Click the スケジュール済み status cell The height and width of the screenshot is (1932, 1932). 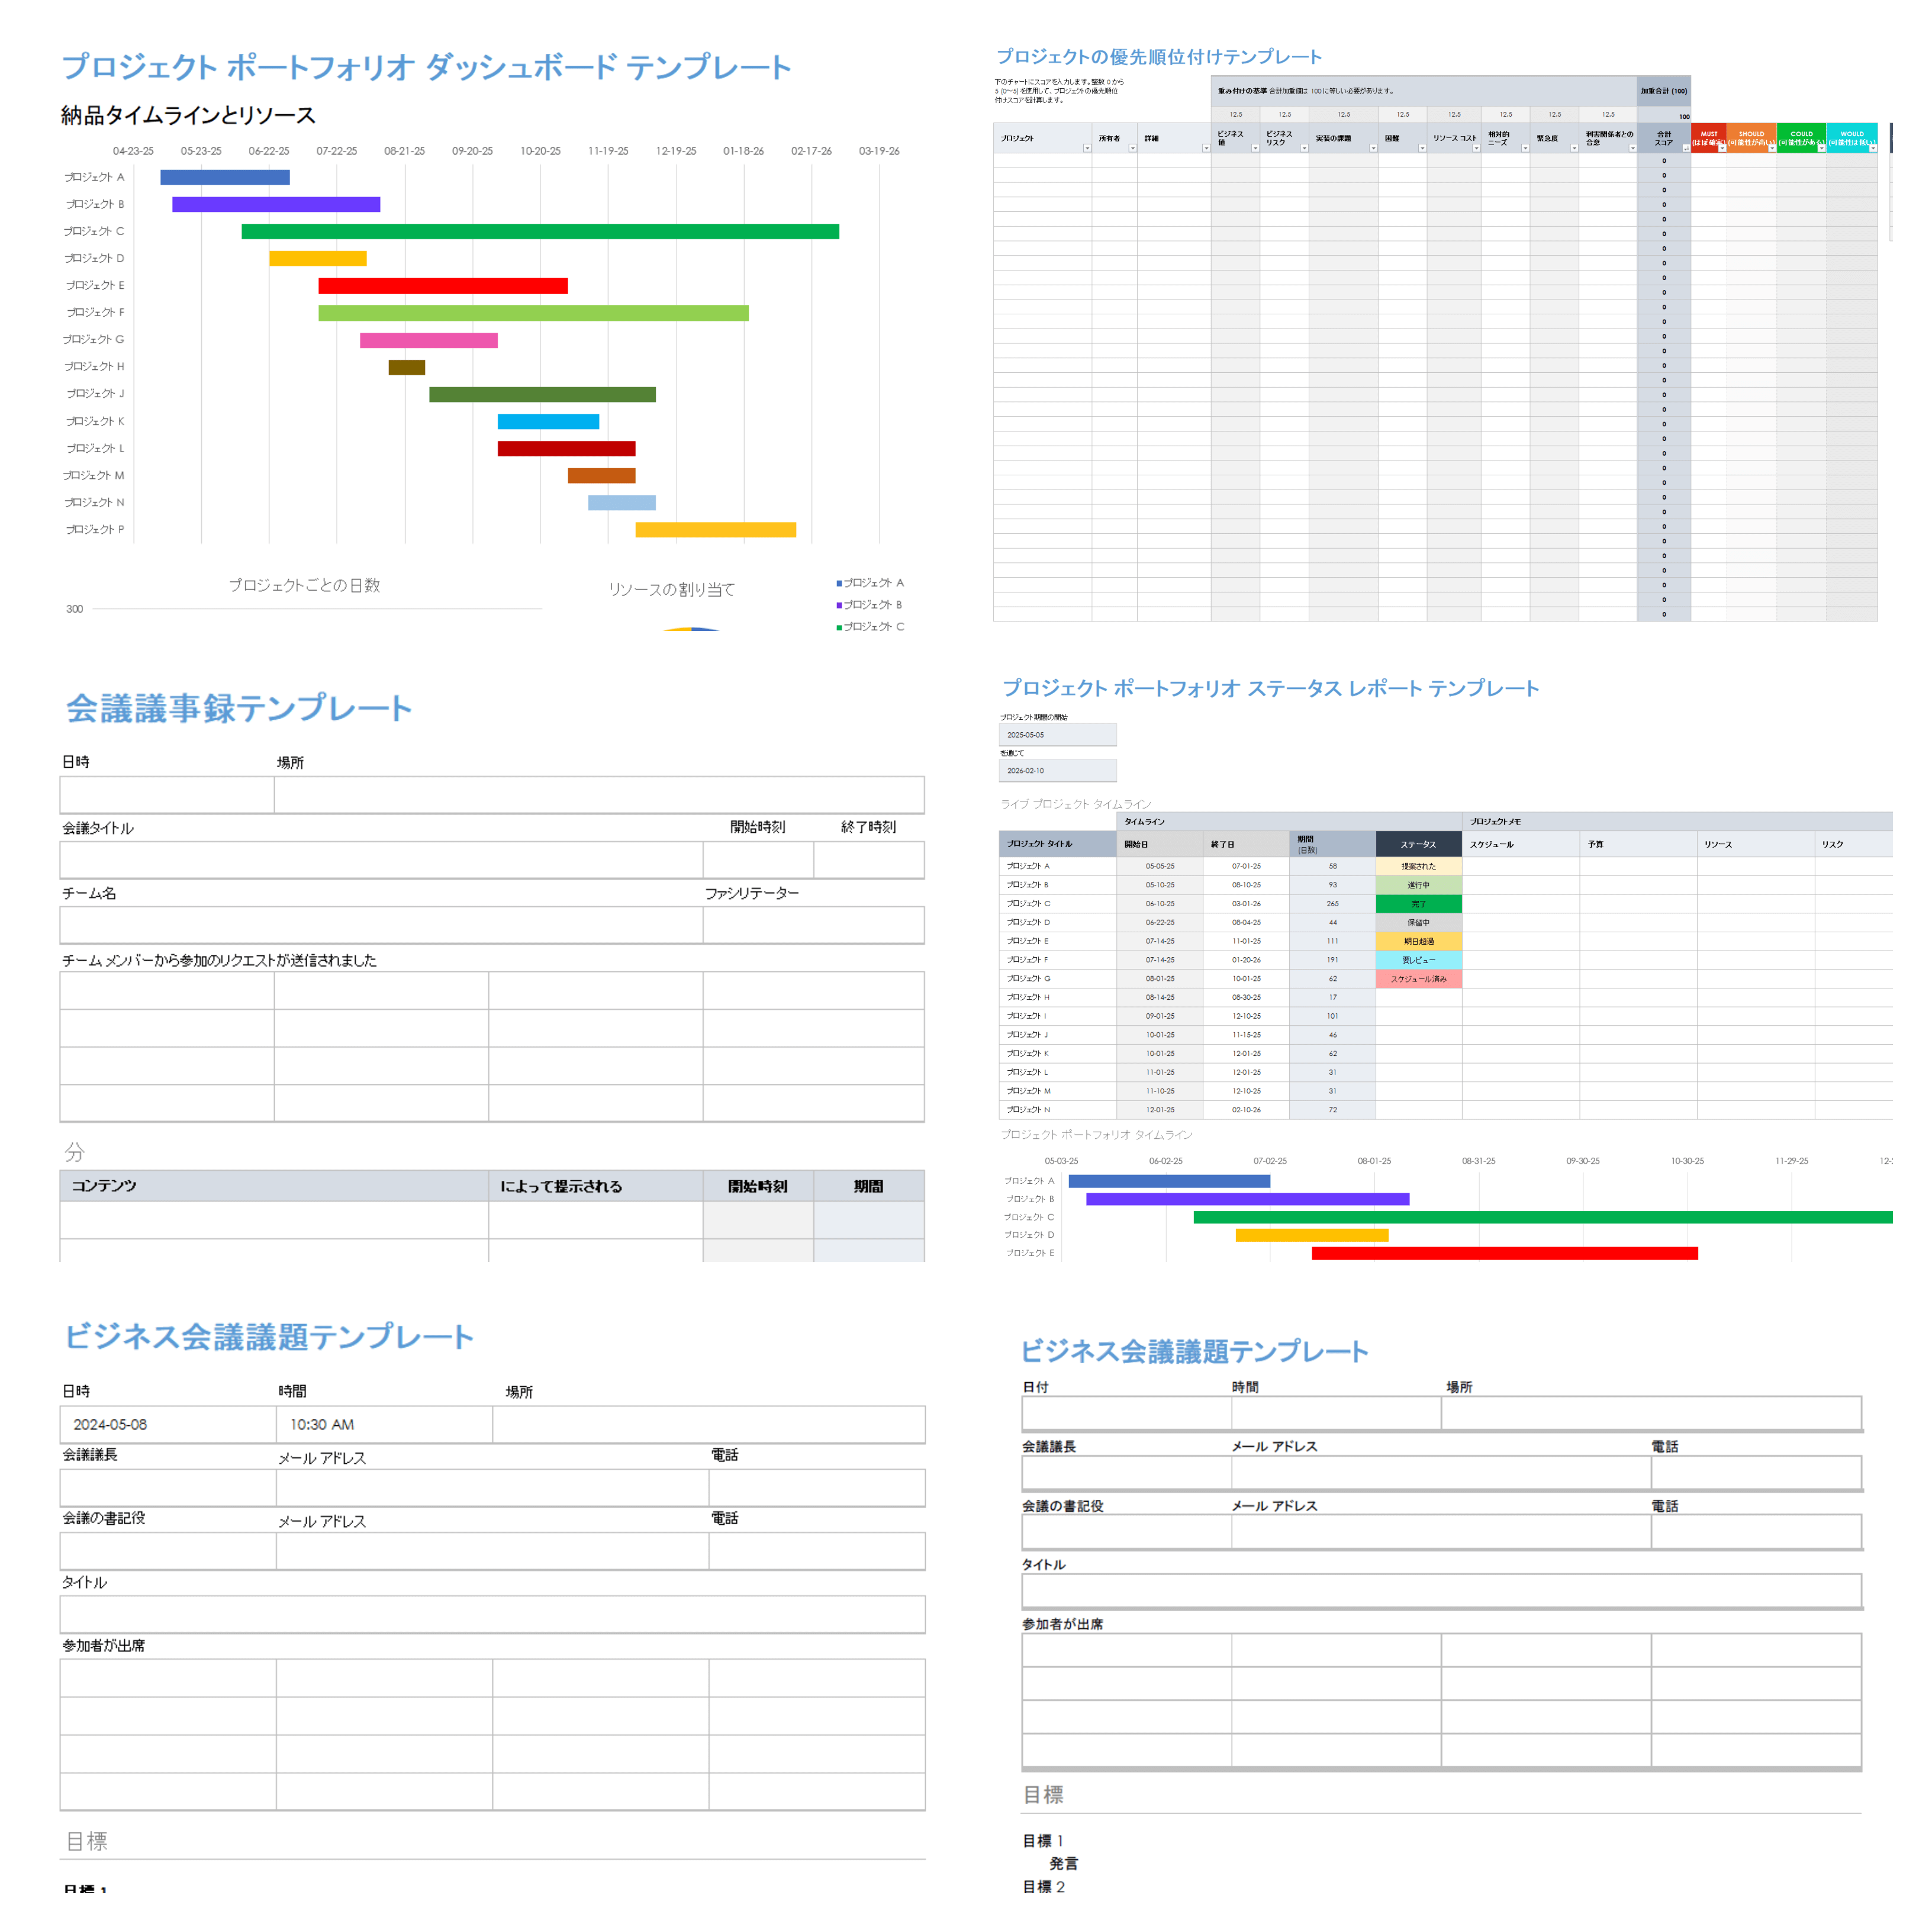click(1418, 979)
